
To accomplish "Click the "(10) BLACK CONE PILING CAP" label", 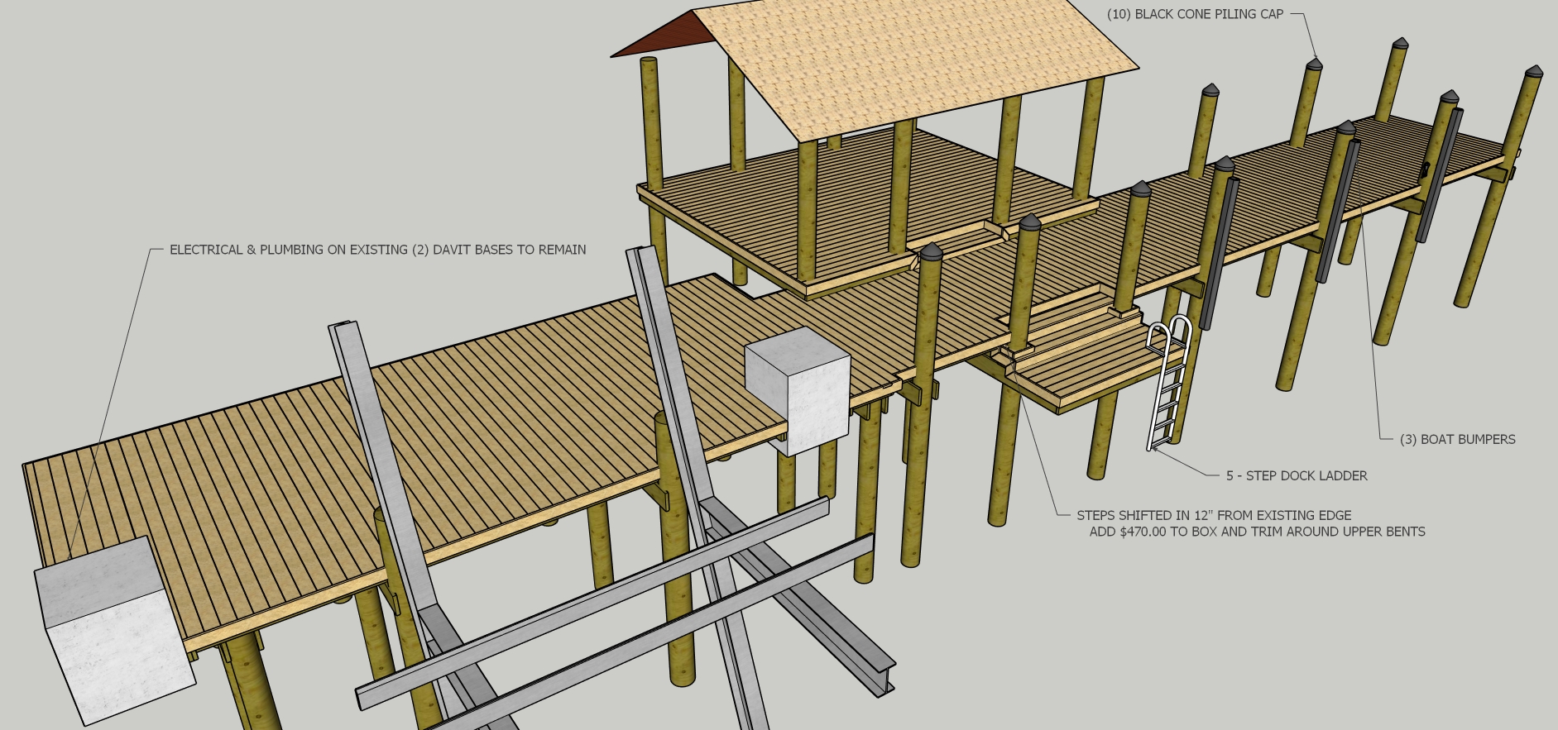I will (1195, 14).
